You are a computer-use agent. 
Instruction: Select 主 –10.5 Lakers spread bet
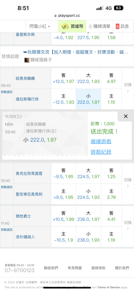64,237
